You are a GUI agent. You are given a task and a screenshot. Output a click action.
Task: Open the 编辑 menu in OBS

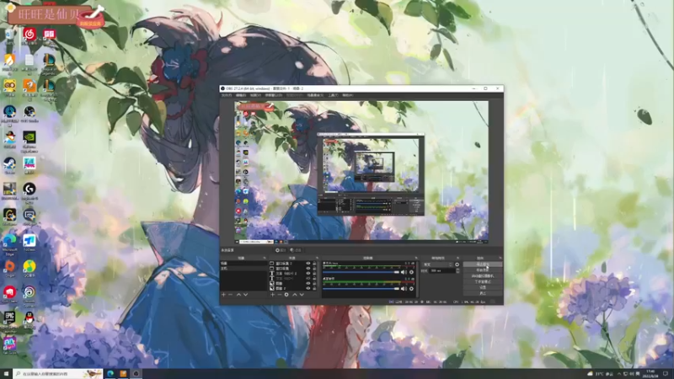tap(241, 95)
